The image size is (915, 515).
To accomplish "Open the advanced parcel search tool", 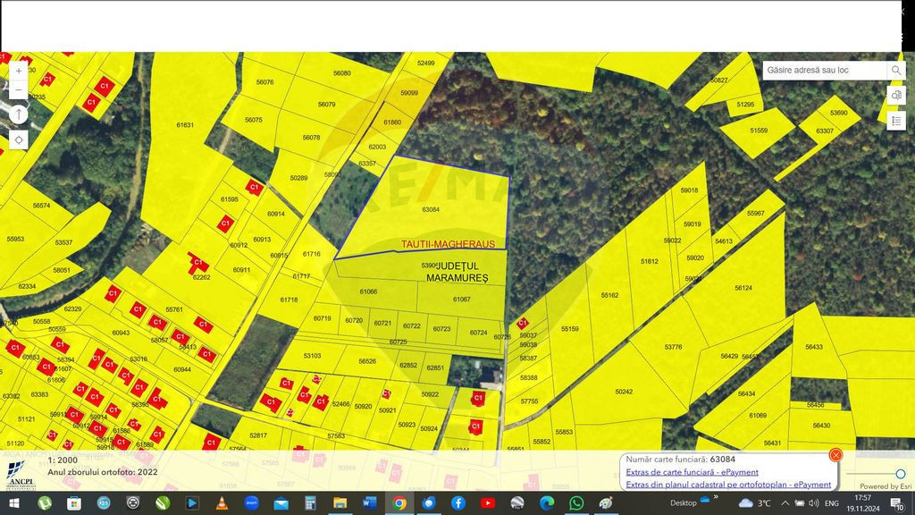I will [896, 95].
